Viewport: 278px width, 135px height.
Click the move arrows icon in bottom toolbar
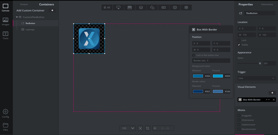[155, 128]
